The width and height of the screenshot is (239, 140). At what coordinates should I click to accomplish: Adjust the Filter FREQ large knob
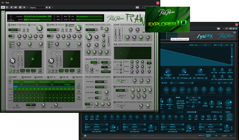click(89, 37)
